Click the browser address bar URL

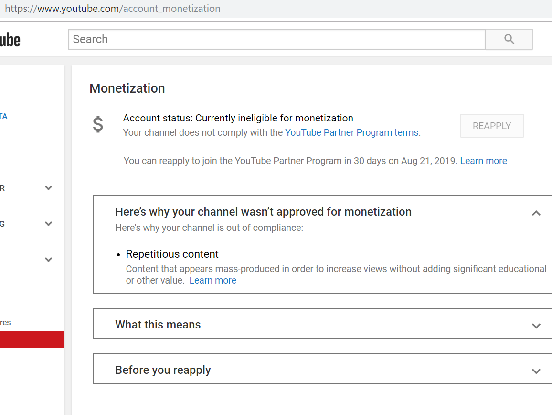click(113, 9)
